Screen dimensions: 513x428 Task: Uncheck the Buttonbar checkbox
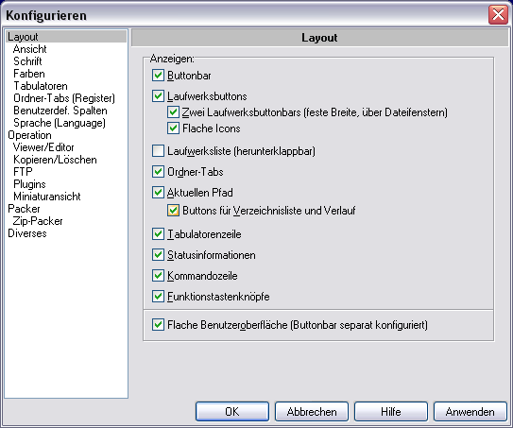coord(158,76)
